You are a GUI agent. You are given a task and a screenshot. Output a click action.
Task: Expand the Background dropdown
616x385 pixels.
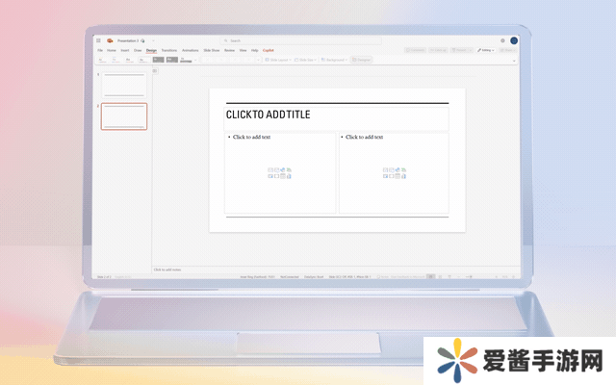tap(334, 60)
